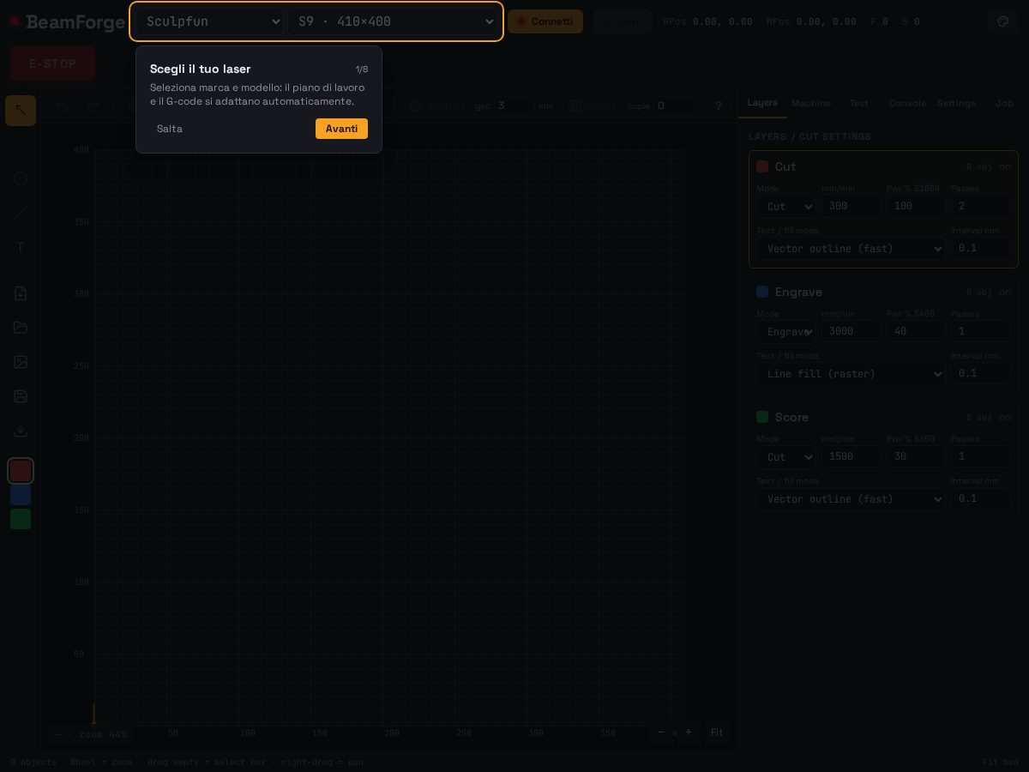Click the Cut layer Passes field 2
This screenshot has width=1029, height=772.
(981, 207)
